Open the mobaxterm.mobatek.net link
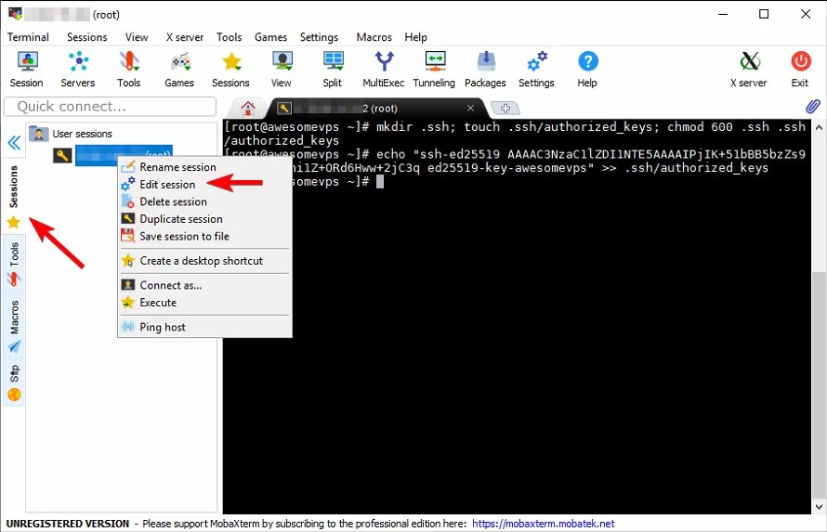The image size is (827, 532). pyautogui.click(x=544, y=524)
